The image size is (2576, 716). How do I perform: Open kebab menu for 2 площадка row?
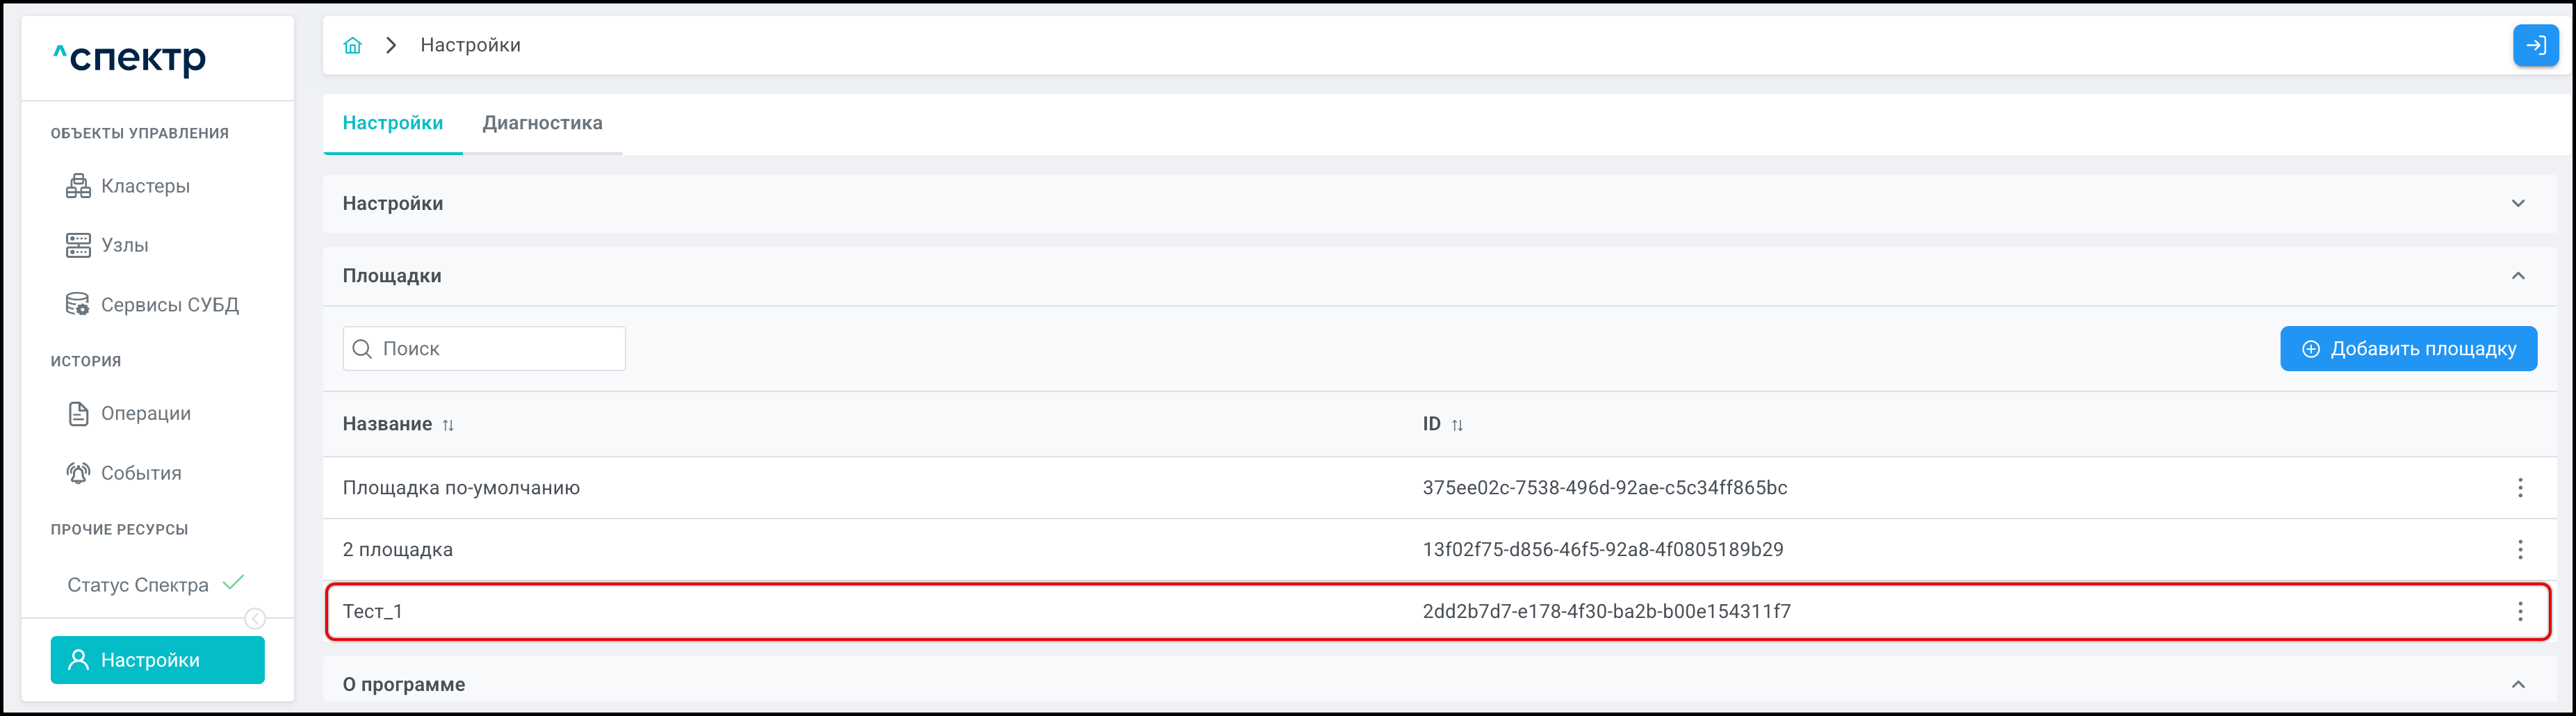(x=2519, y=549)
